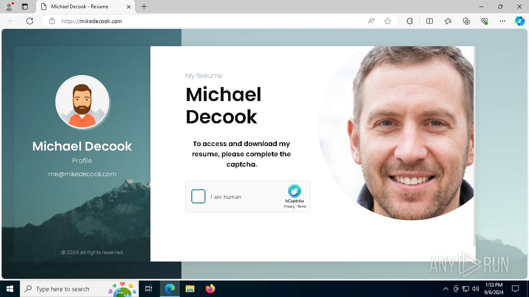Activate Read aloud in address bar

pos(371,21)
